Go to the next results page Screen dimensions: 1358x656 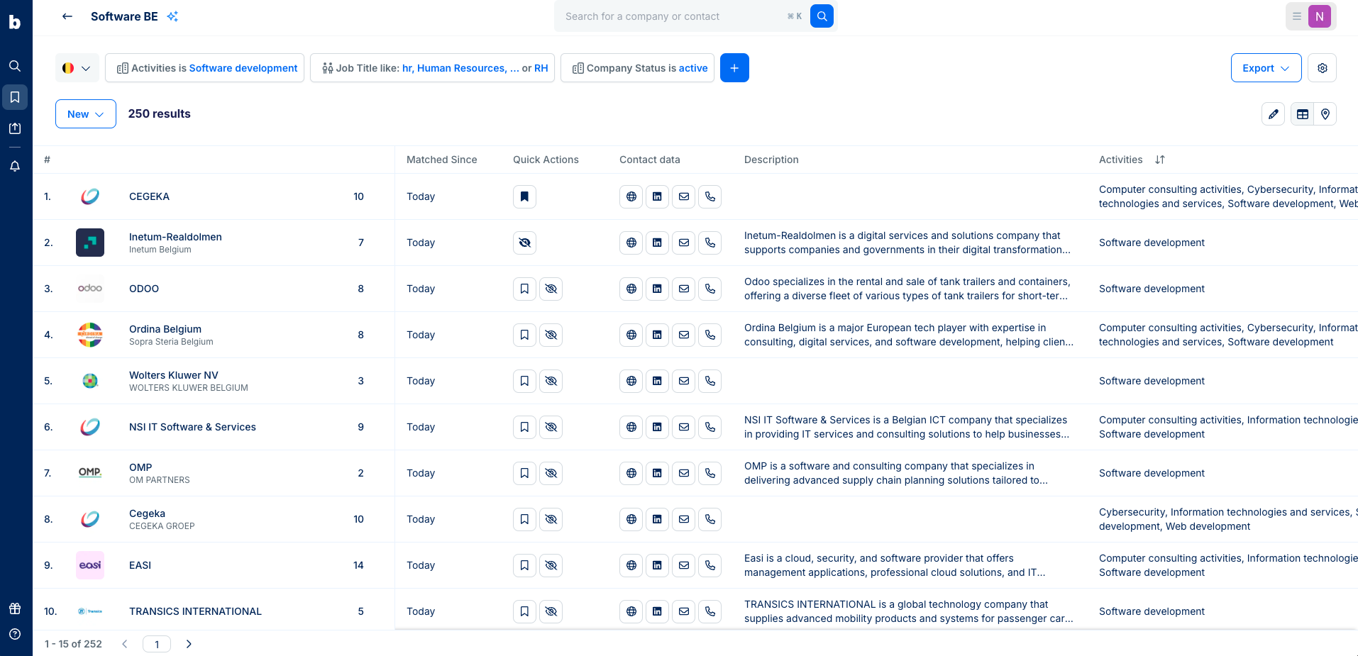(x=189, y=644)
